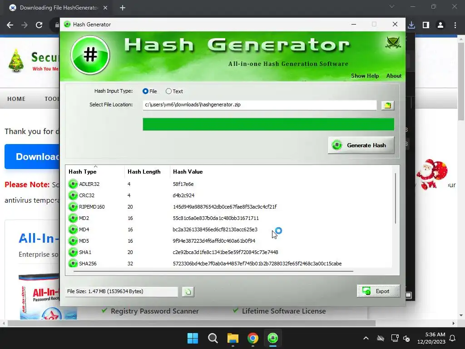Click the Hash Generator title bar icon
465x349 pixels.
pyautogui.click(x=67, y=25)
